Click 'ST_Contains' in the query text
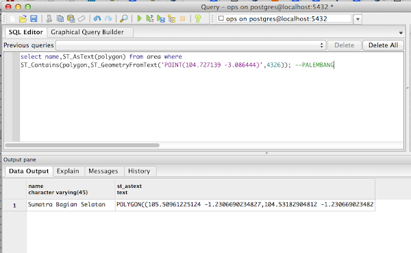Screen dimensions: 411x253 (40, 65)
